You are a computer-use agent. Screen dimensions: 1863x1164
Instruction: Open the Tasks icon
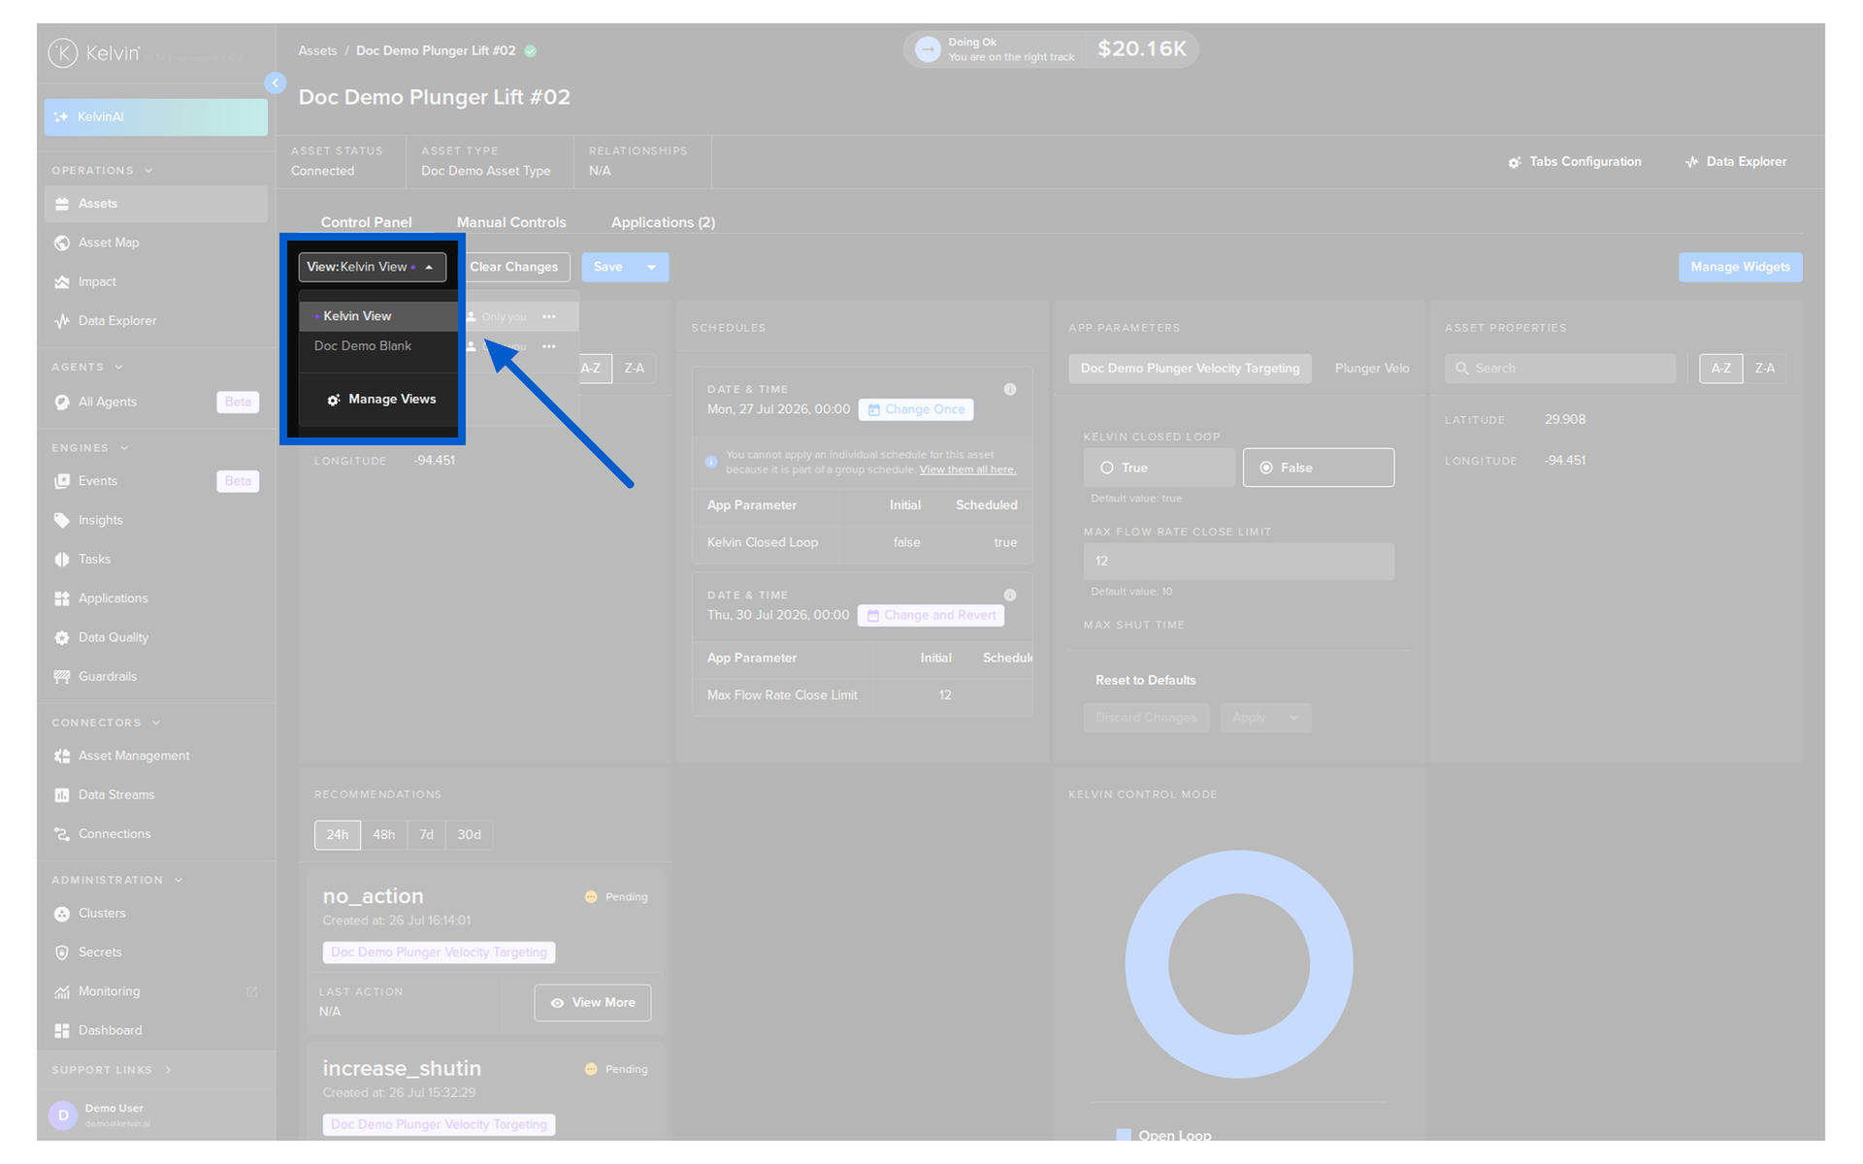(62, 560)
